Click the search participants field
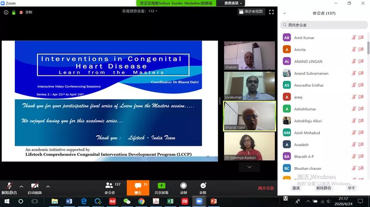Image resolution: width=370 pixels, height=207 pixels. click(x=324, y=25)
